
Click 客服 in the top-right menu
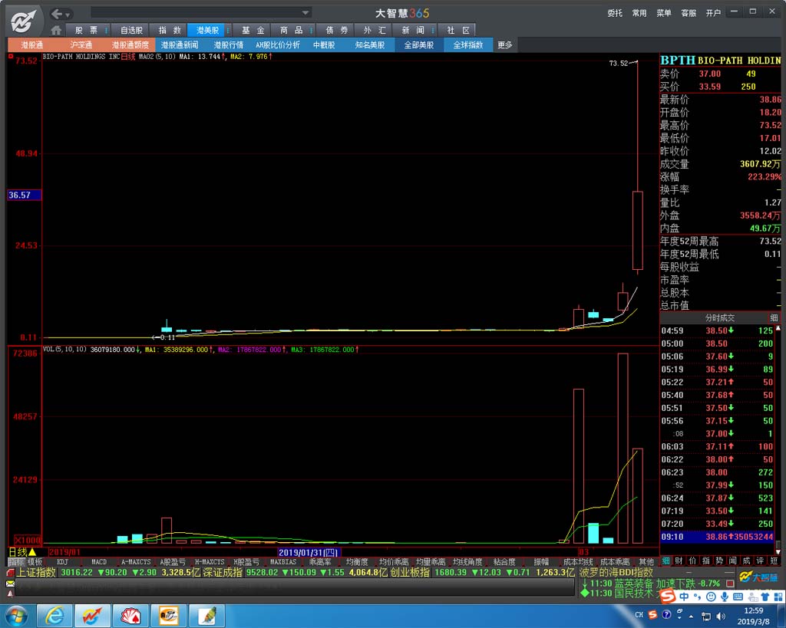tap(689, 13)
